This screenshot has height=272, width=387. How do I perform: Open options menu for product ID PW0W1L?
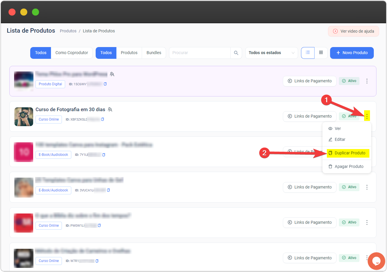pos(367,222)
